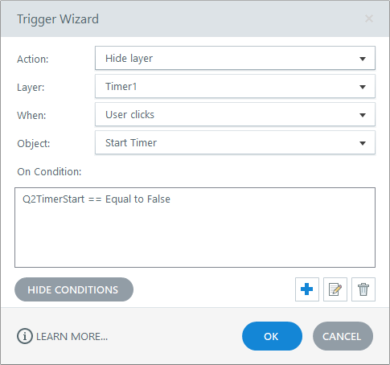Screen dimensions: 390x365
Task: Confirm the trigger with OK
Action: 272,336
